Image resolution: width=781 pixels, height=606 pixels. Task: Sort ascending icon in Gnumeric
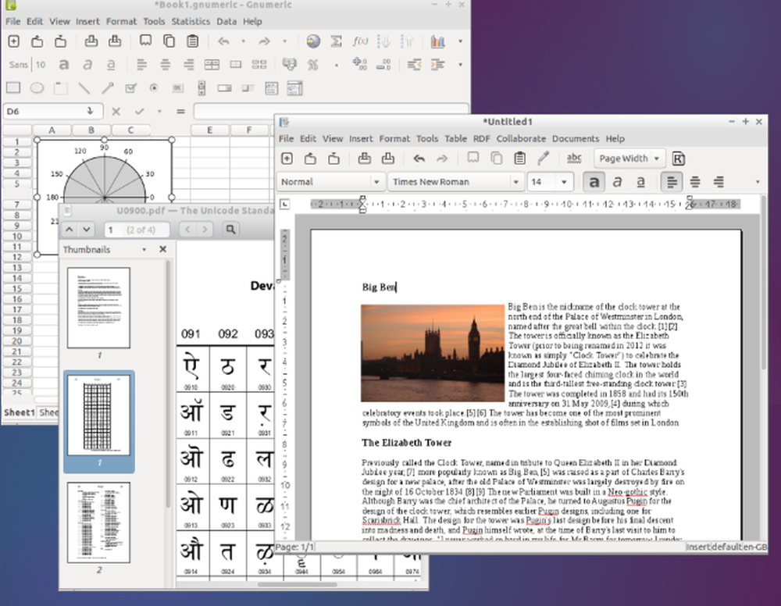click(383, 41)
